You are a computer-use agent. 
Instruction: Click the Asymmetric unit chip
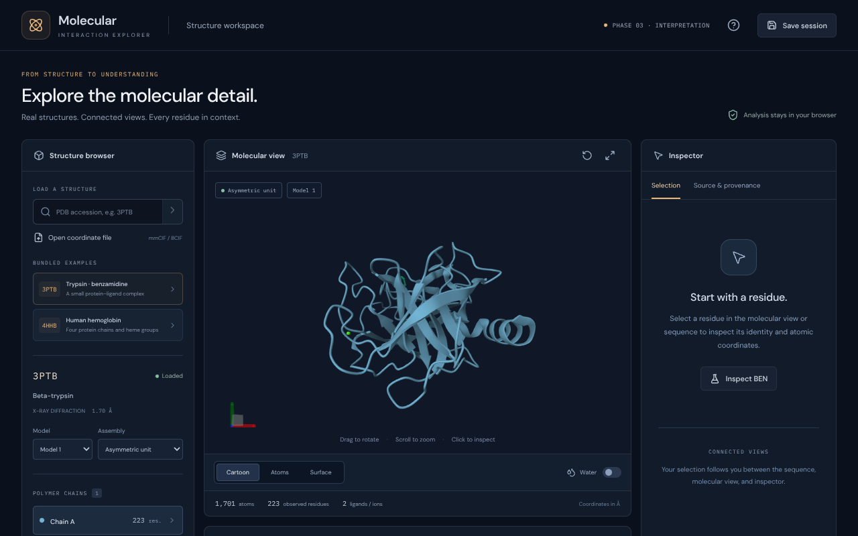[x=249, y=190]
